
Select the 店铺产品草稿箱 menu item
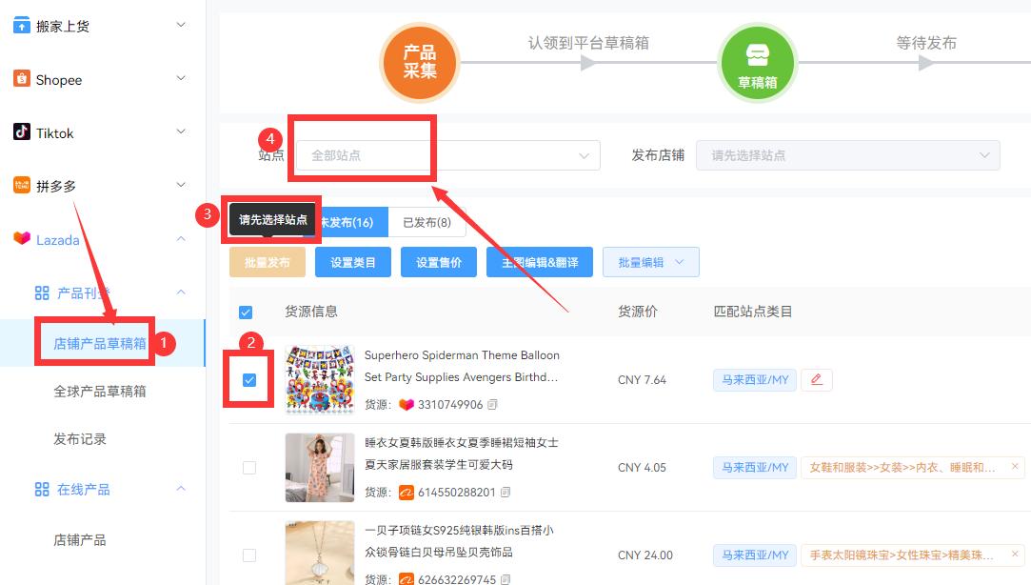[x=94, y=345]
